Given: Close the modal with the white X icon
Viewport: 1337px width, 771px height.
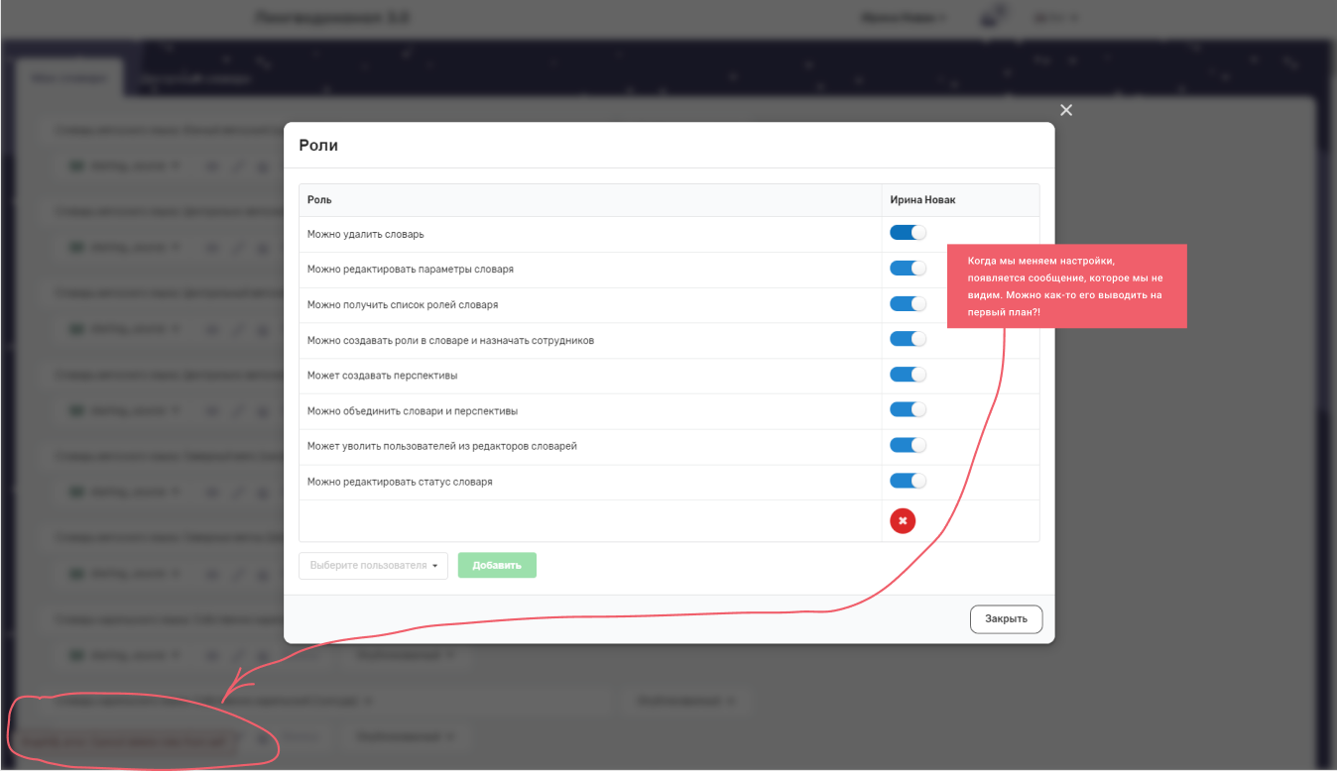Looking at the screenshot, I should (1066, 110).
